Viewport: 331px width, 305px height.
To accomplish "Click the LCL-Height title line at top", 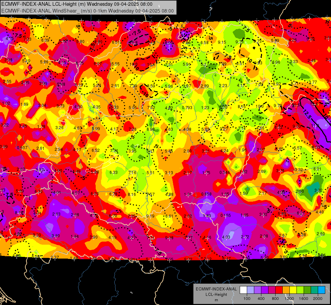I will (77, 4).
